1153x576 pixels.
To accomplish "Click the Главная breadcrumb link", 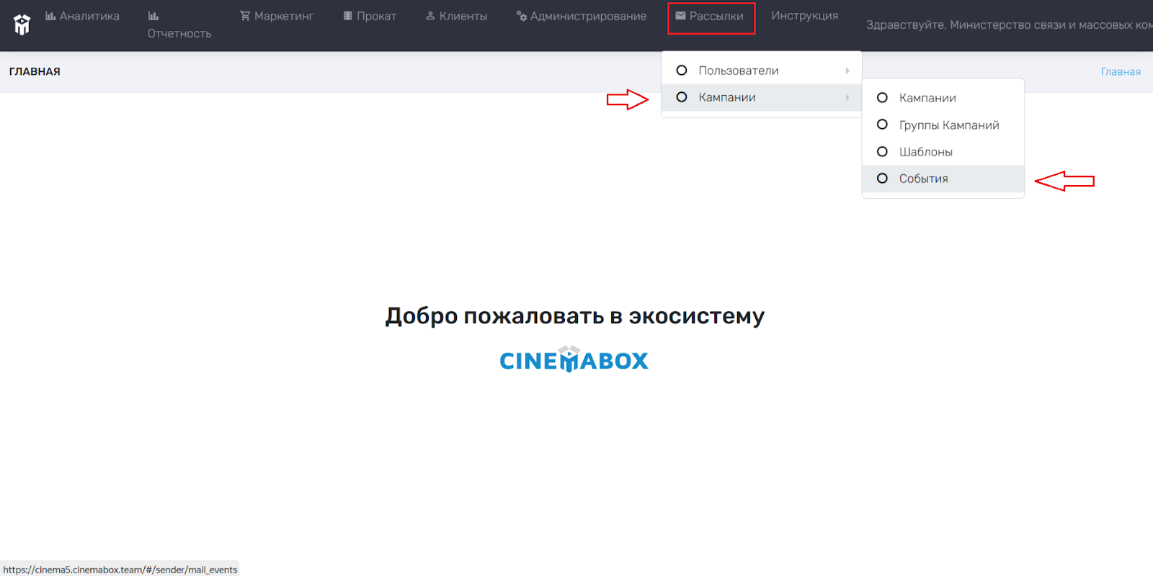I will (1121, 71).
